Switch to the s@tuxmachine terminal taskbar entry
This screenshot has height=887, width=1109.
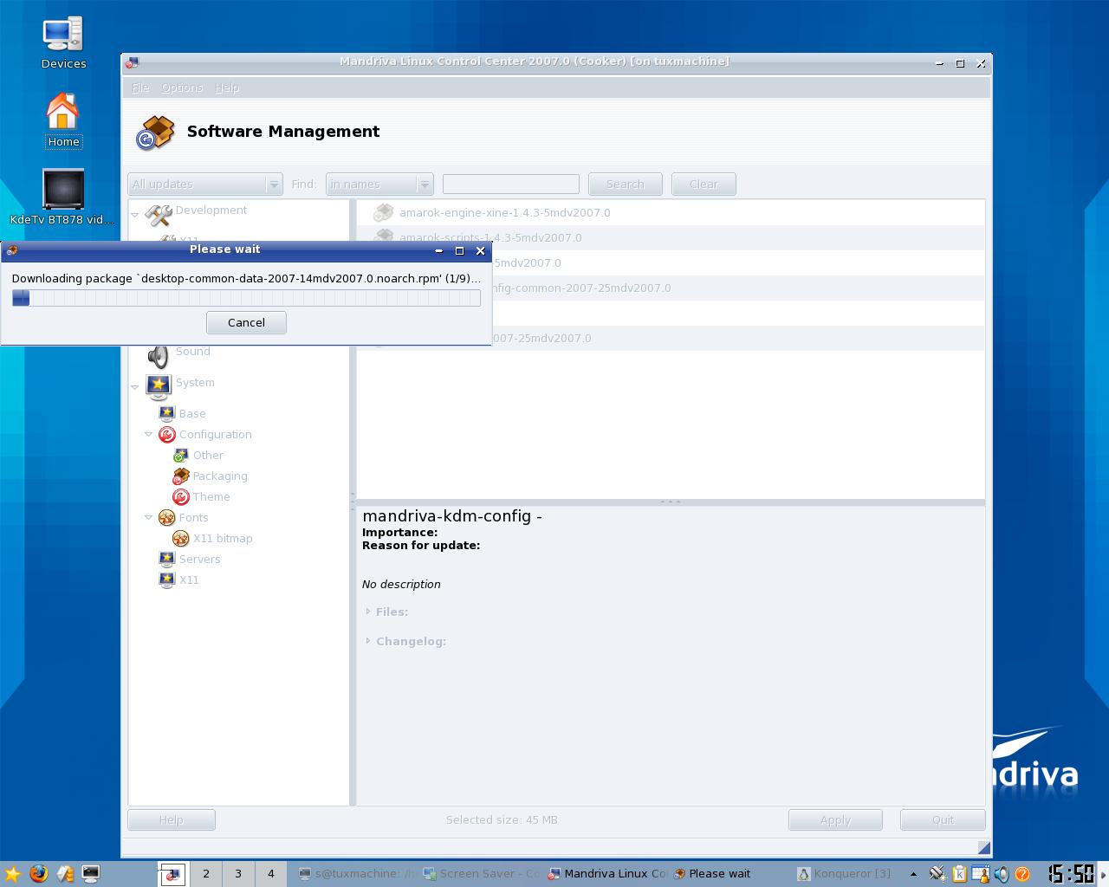pyautogui.click(x=357, y=874)
